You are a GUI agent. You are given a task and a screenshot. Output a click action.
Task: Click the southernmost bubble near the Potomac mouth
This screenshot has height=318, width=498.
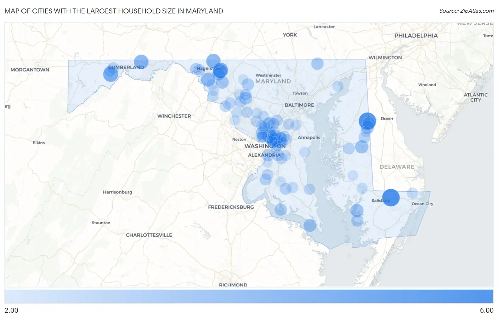[x=310, y=225]
